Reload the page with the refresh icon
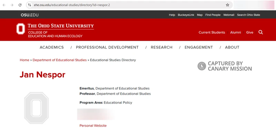 click(x=20, y=5)
